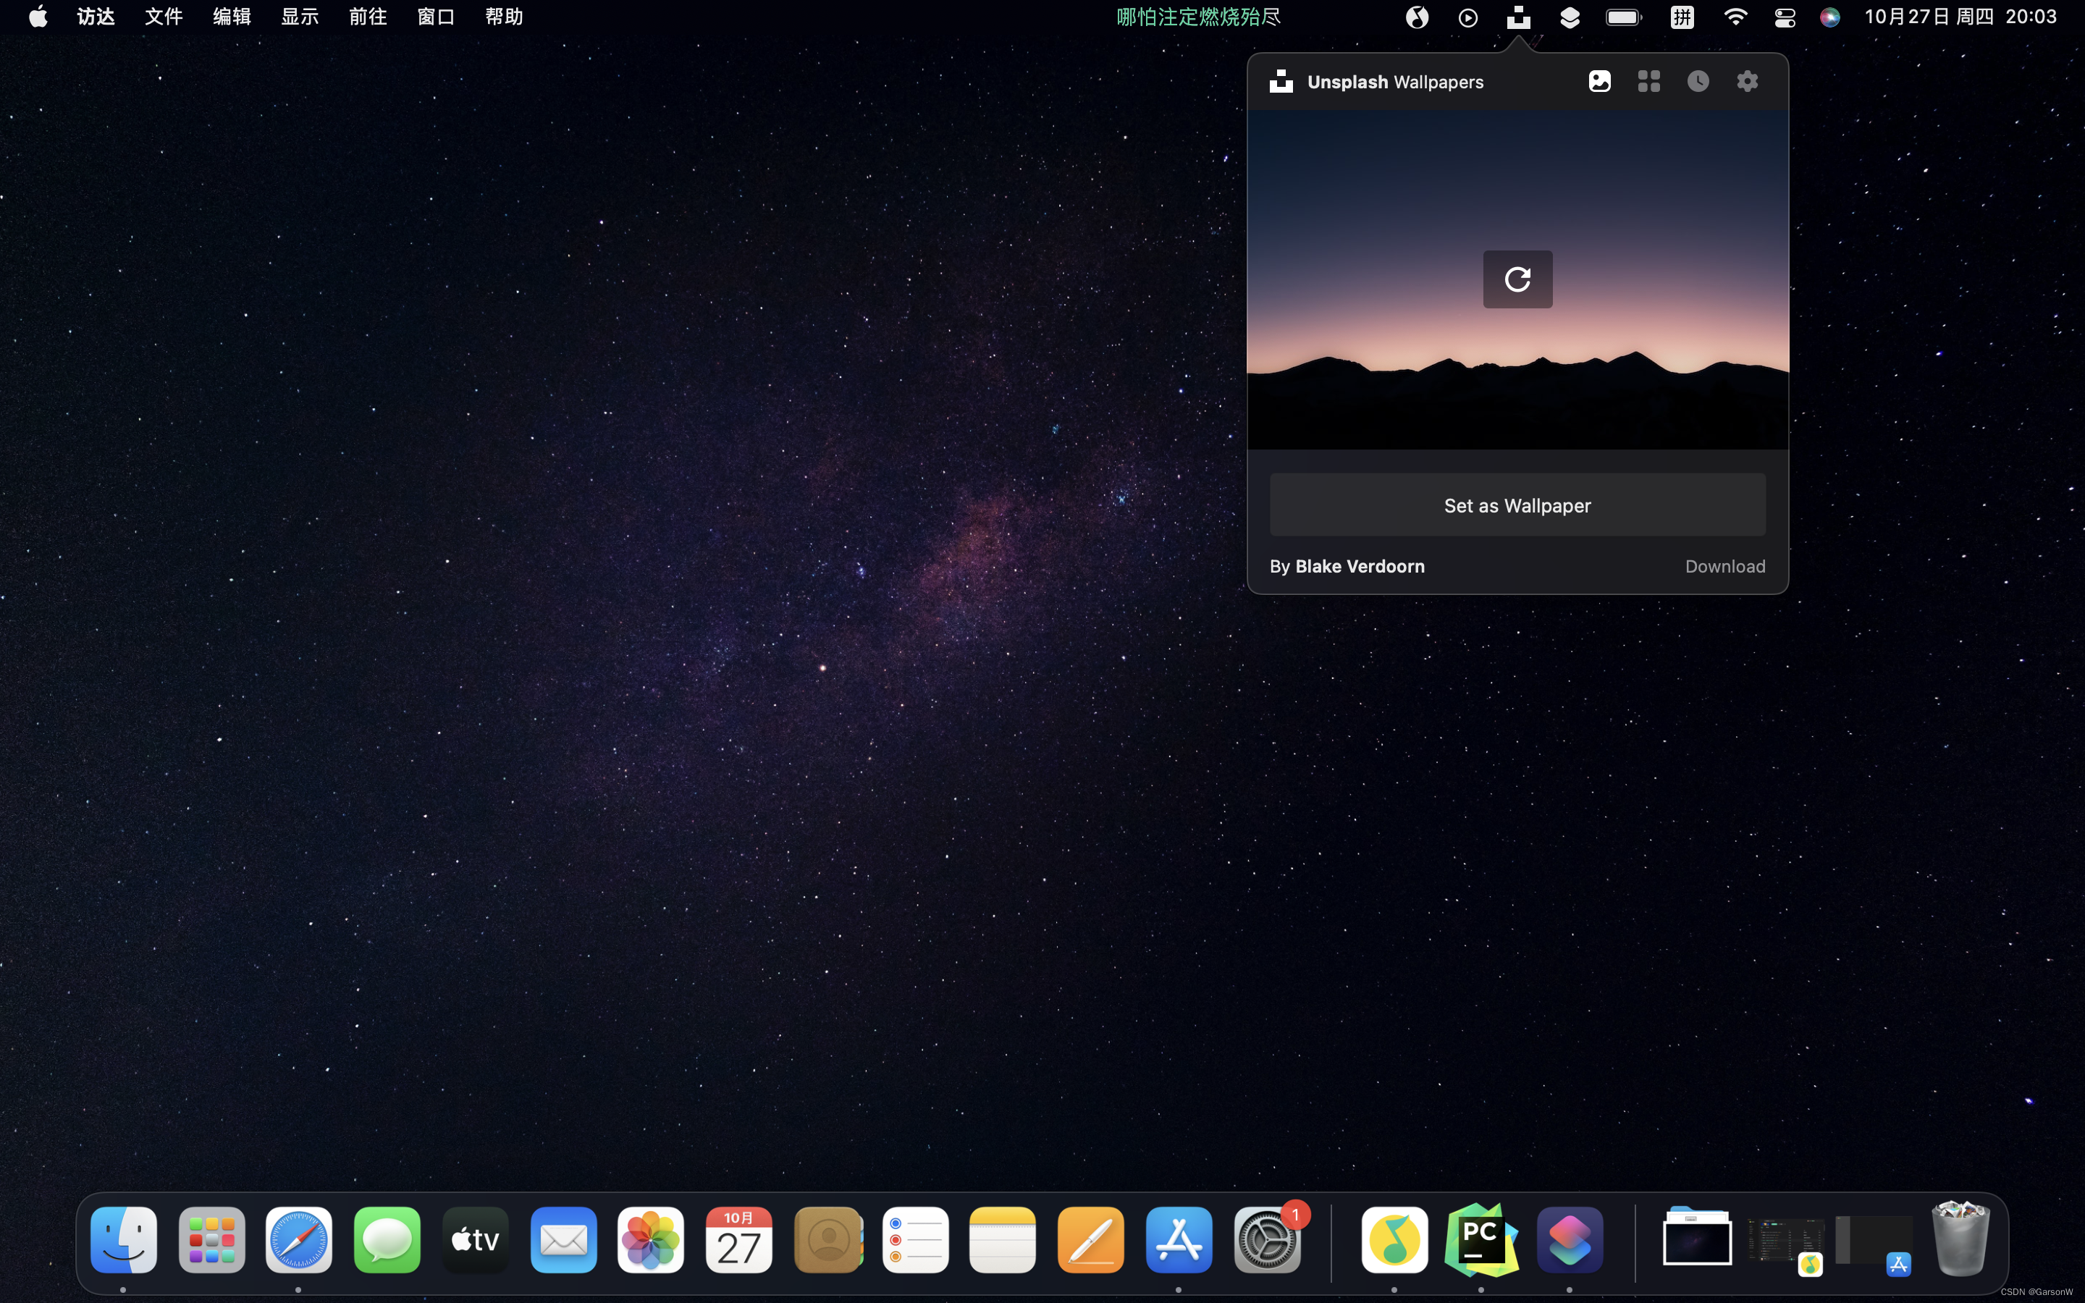This screenshot has width=2085, height=1303.
Task: Open Unsplash photo view tab icon
Action: pos(1599,81)
